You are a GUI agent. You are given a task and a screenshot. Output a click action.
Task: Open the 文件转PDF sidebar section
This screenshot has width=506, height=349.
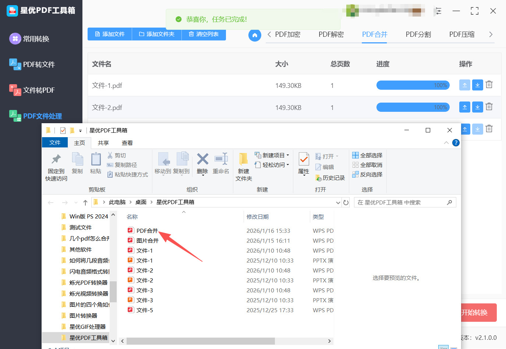pos(32,90)
